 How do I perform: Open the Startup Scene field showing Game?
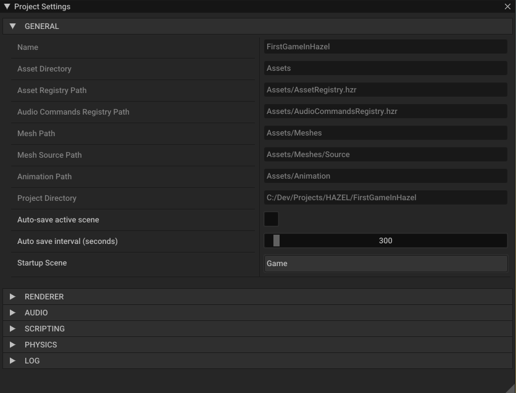[385, 264]
